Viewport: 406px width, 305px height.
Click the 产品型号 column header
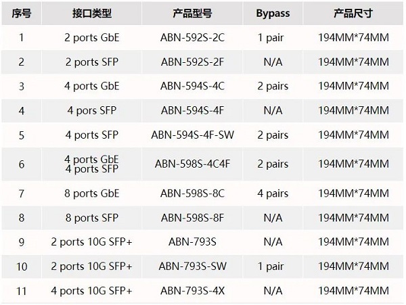[192, 14]
